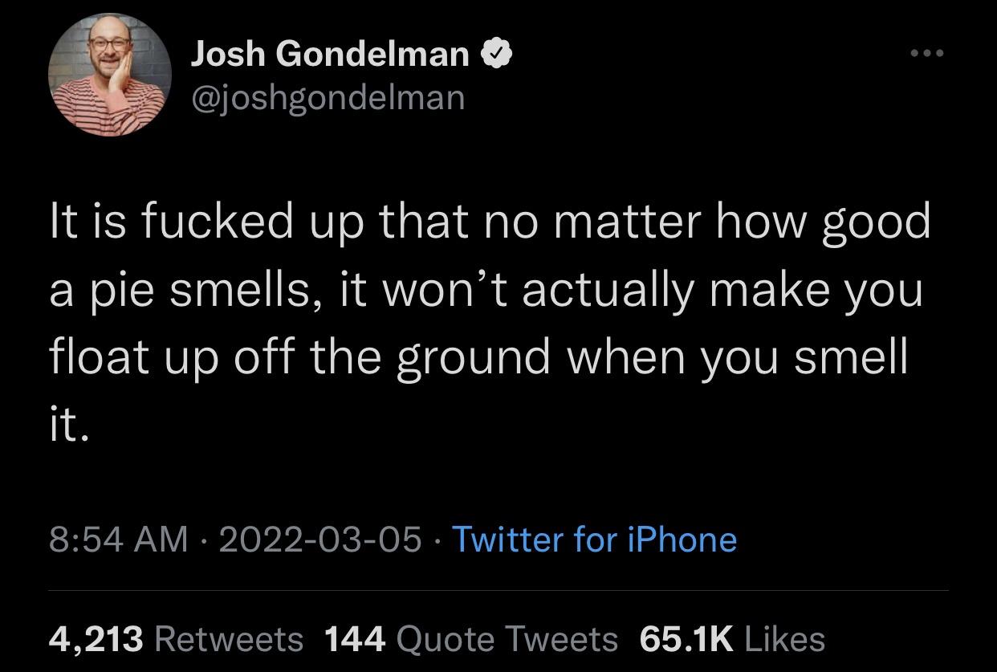Open Josh Gondelman's profile picture
This screenshot has width=997, height=672.
(110, 75)
